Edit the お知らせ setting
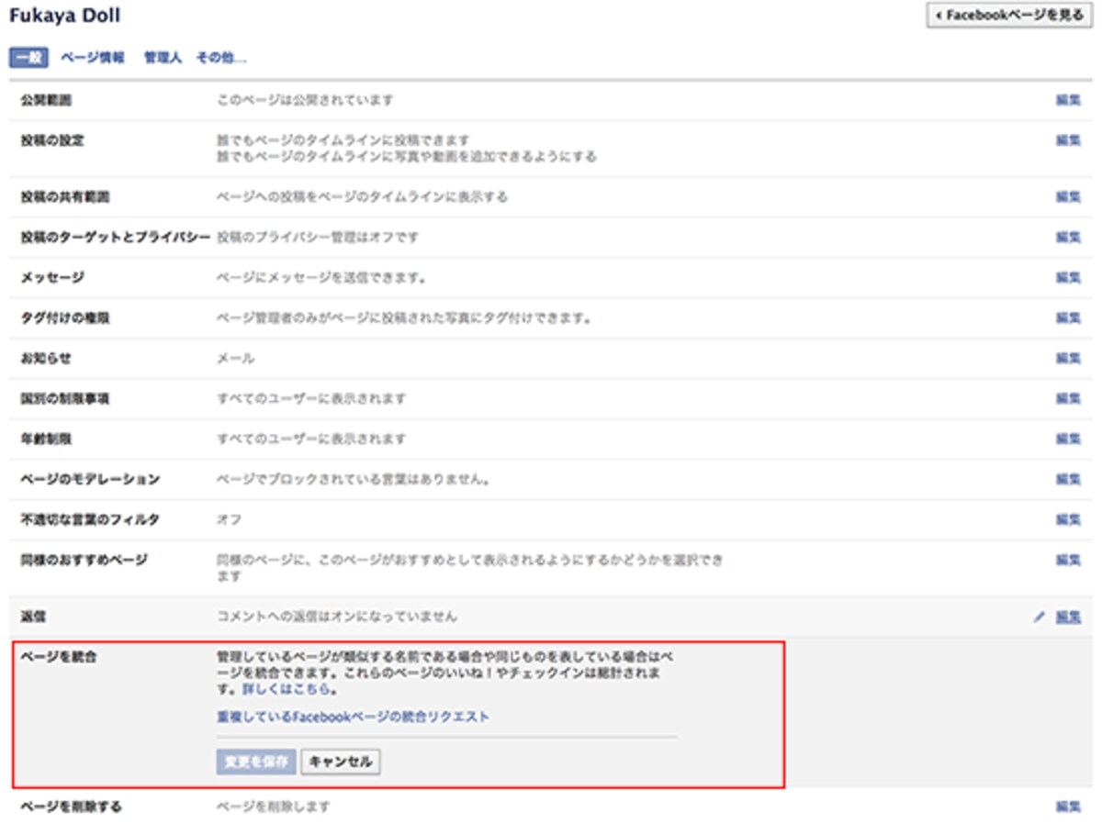Viewport: 1102px width, 823px height. pyautogui.click(x=1068, y=359)
